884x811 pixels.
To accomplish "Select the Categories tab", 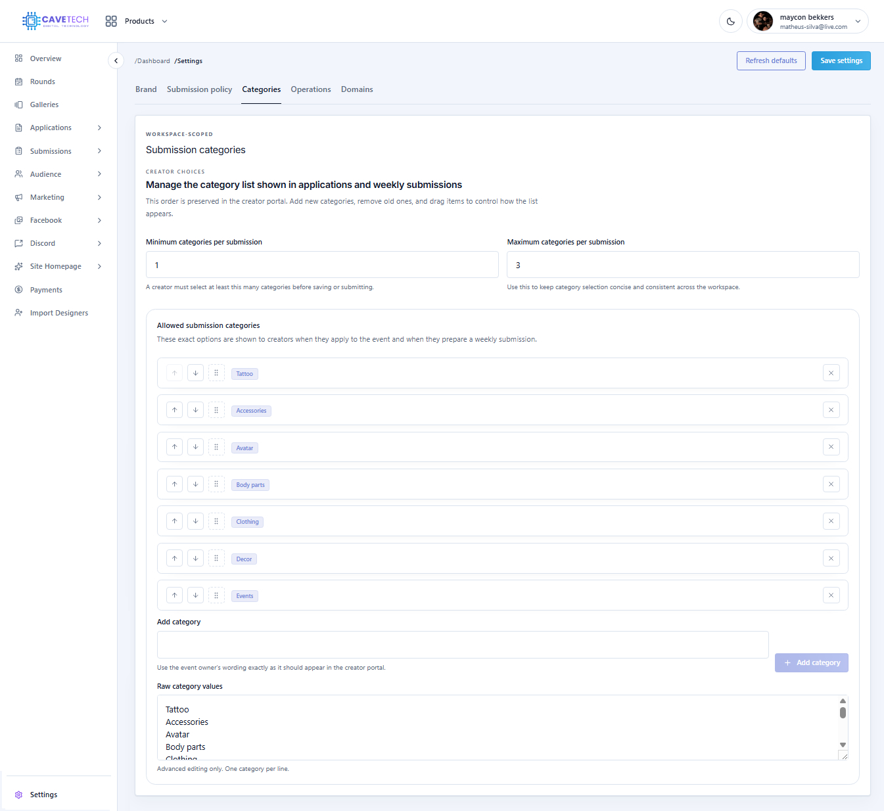I will pyautogui.click(x=261, y=89).
